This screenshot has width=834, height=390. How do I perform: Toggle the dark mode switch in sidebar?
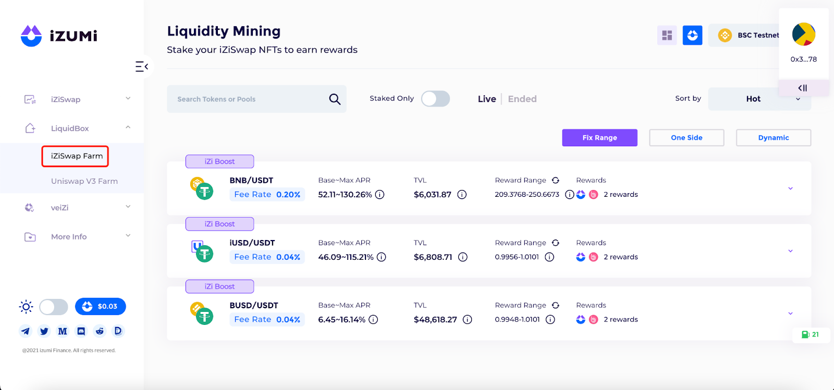click(54, 307)
